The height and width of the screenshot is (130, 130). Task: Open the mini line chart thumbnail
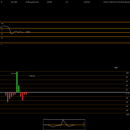[x=64, y=125]
